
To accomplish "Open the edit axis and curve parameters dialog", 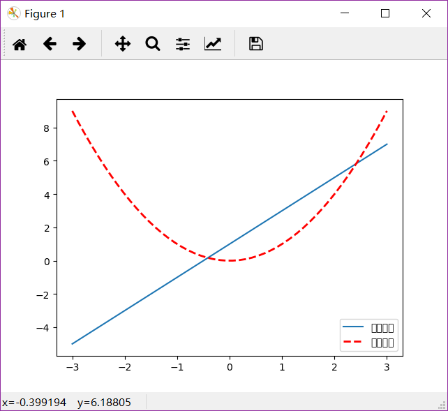I will tap(213, 44).
